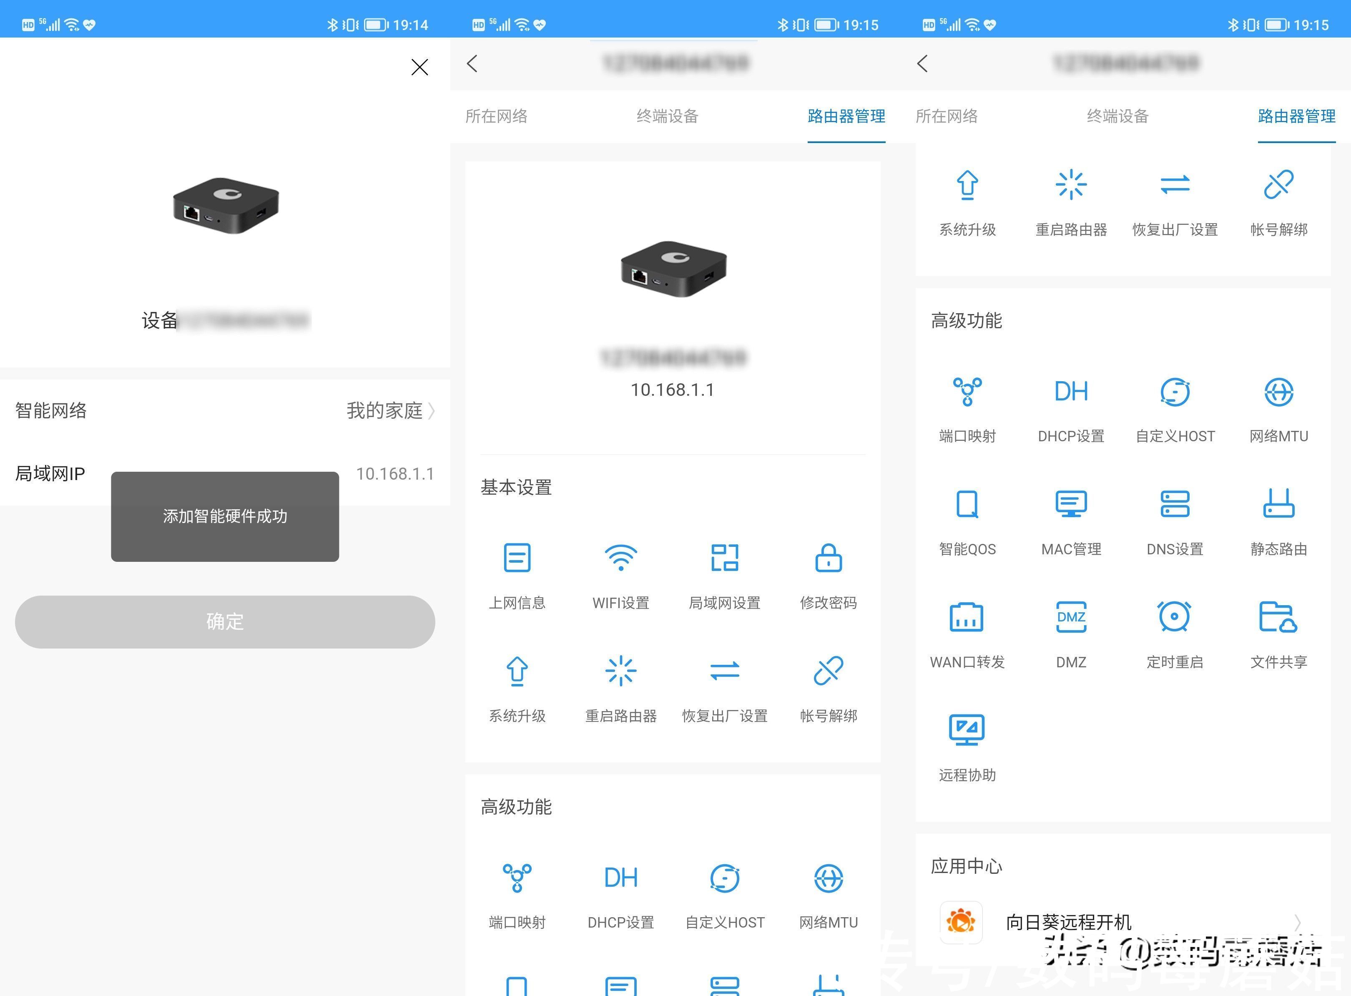
Task: Expand 智能网络 我的家庭 chevron
Action: (432, 410)
